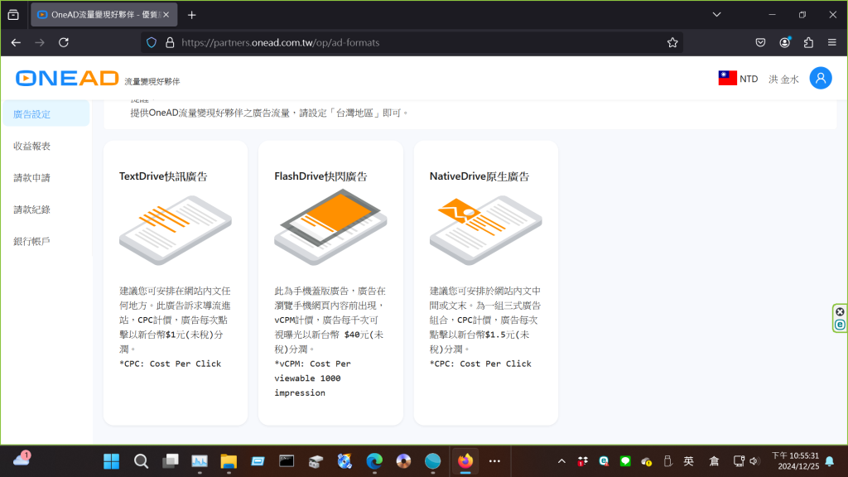Open 收益報表 in the sidebar
Screen dimensions: 848x477
[x=32, y=146]
